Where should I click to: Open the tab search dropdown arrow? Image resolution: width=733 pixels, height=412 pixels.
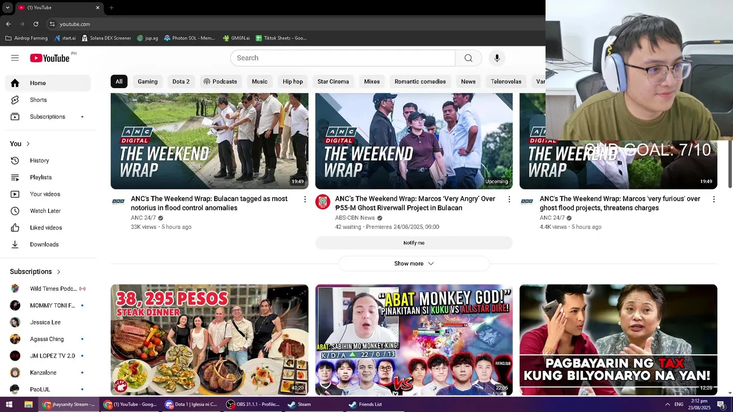(x=7, y=7)
